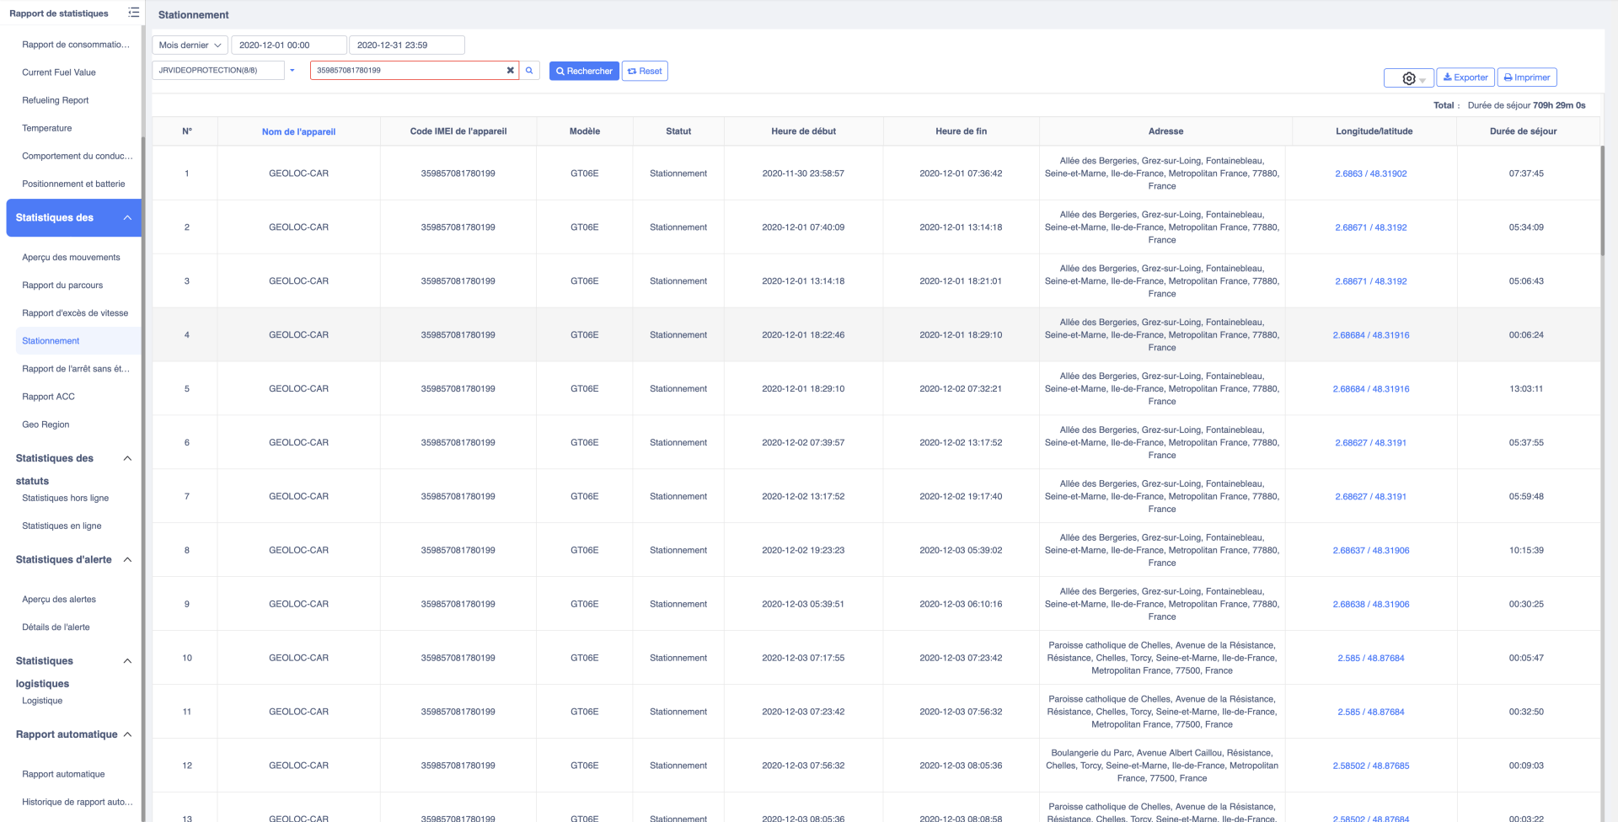
Task: Open Rapport du parcours in the sidebar
Action: click(62, 286)
